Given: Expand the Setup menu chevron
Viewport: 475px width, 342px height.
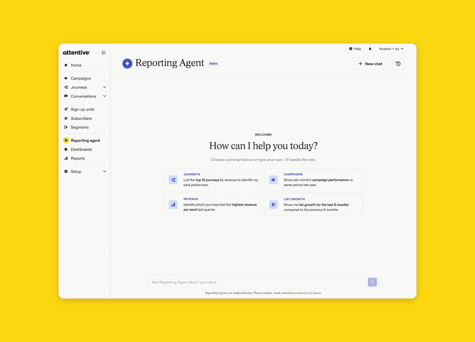Looking at the screenshot, I should (x=105, y=172).
